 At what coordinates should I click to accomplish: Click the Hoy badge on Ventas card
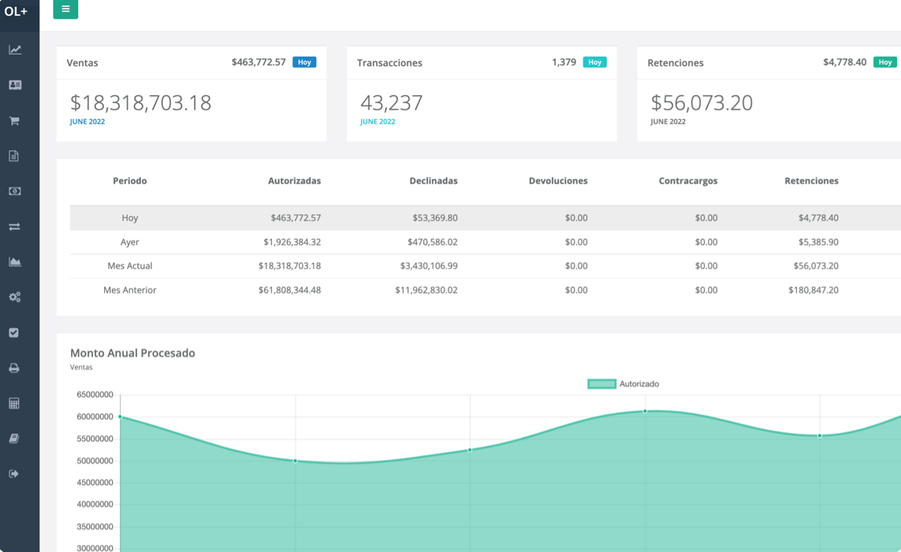(x=304, y=62)
